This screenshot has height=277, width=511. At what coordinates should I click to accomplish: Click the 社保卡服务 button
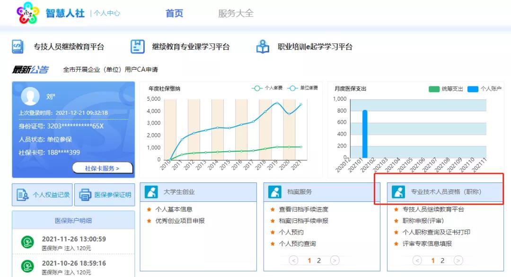[x=102, y=168]
